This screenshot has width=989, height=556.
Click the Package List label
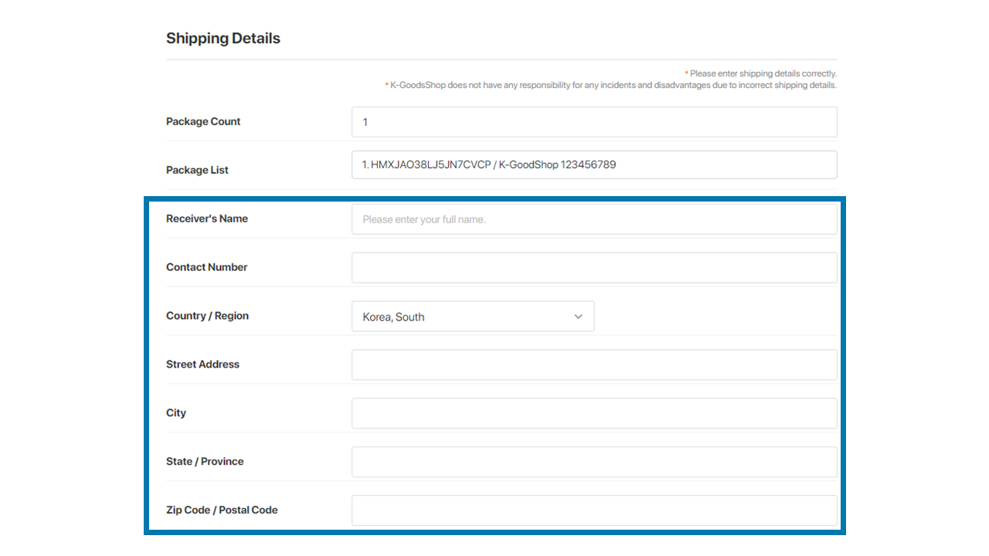pos(197,170)
